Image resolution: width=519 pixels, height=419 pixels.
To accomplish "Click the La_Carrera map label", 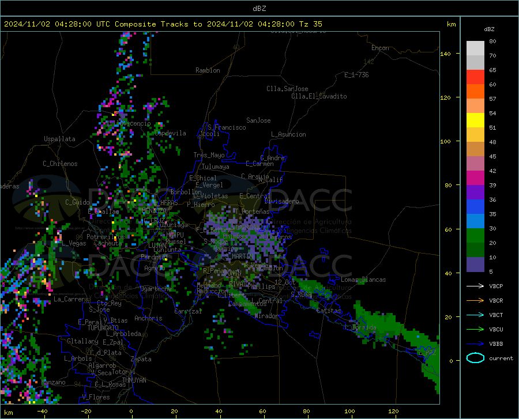I will (x=71, y=299).
